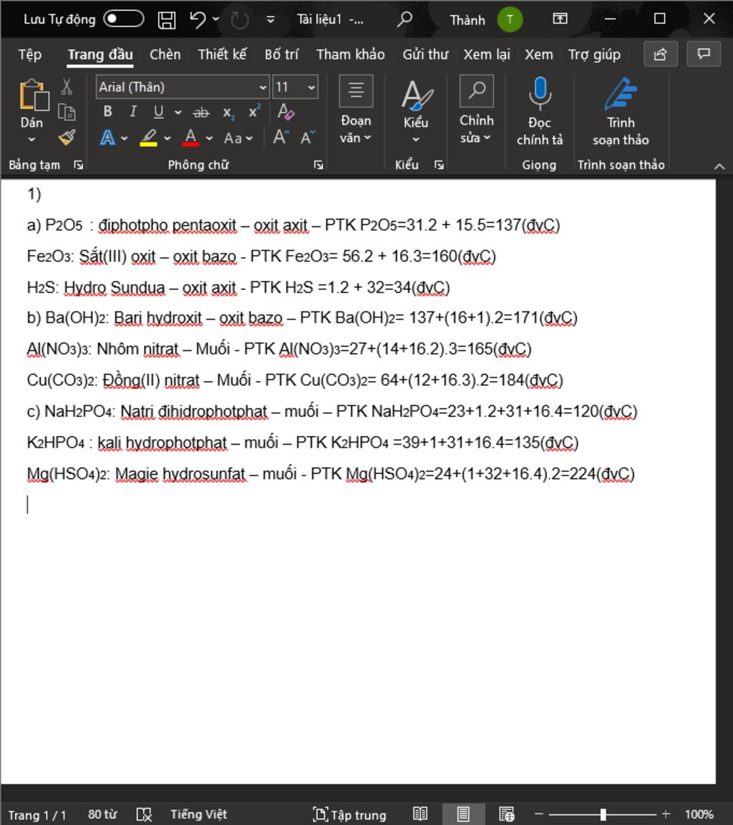Open the Comments speech bubble button
733x825 pixels.
pyautogui.click(x=704, y=54)
